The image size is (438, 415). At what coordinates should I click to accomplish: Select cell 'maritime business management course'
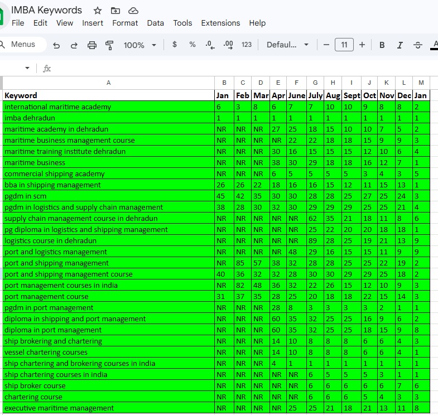coord(108,140)
